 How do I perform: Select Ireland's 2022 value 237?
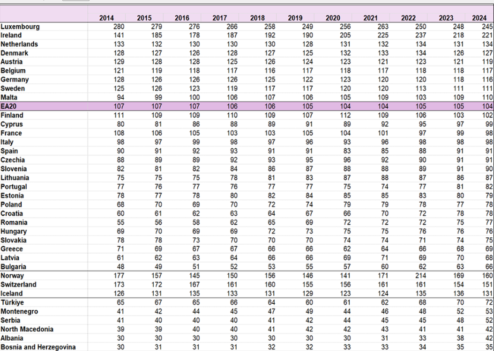click(420, 36)
